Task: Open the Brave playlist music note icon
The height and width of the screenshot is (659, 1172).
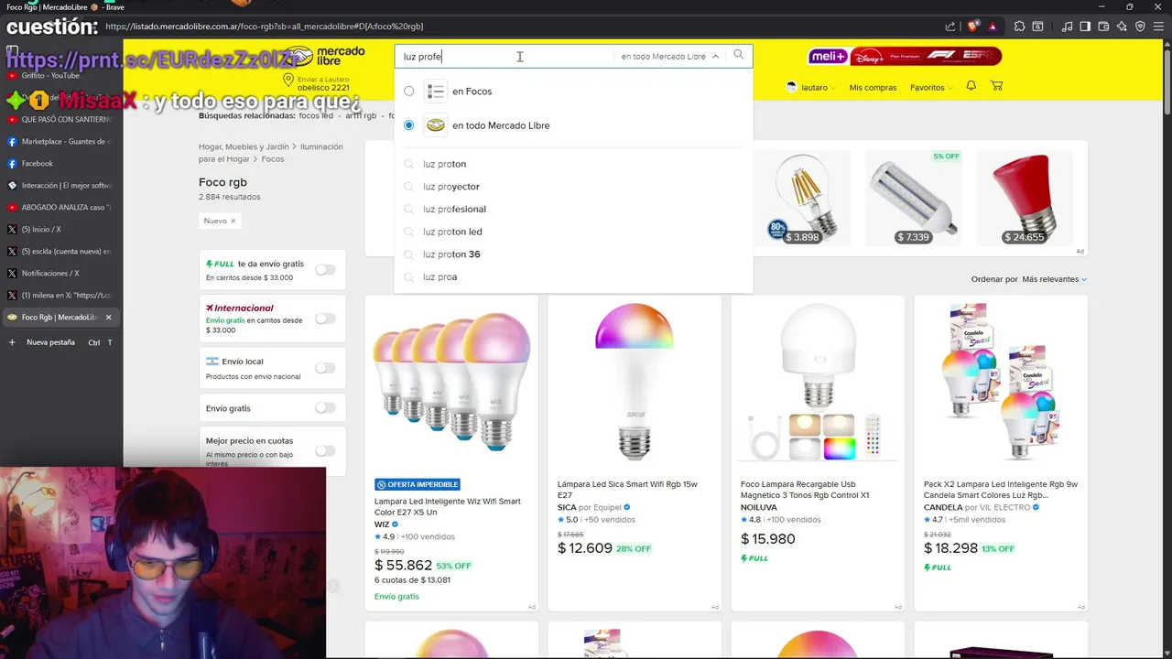Action: (x=1065, y=27)
